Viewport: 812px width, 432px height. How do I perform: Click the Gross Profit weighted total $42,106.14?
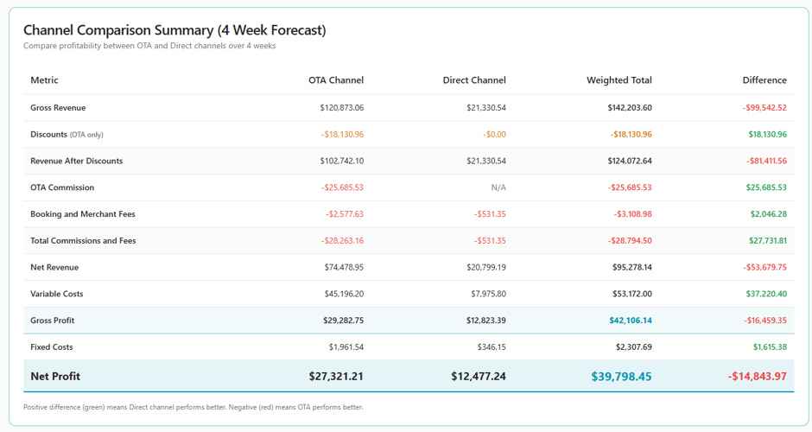click(x=630, y=321)
